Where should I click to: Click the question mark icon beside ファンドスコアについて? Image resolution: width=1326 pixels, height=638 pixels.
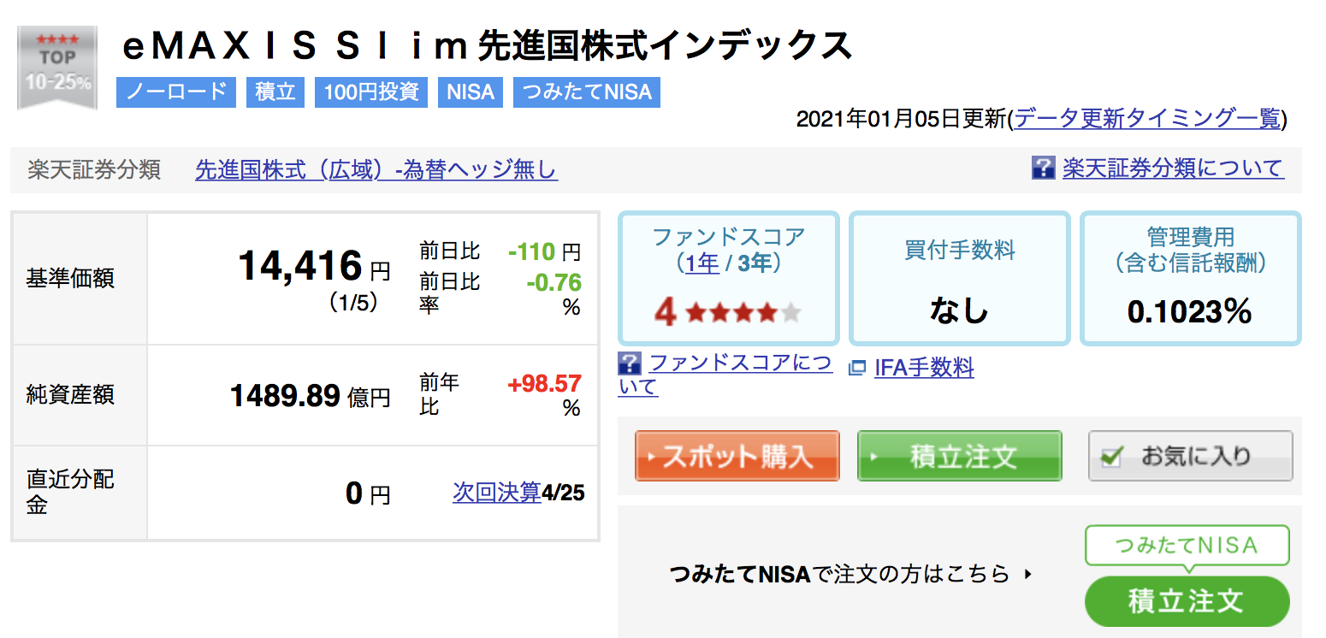(630, 363)
